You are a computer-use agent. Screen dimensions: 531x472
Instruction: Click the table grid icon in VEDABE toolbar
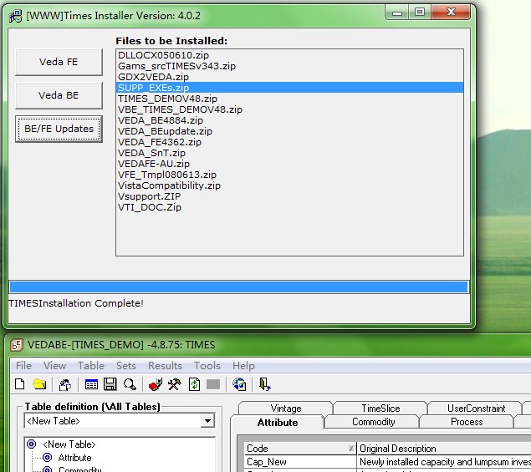(91, 385)
